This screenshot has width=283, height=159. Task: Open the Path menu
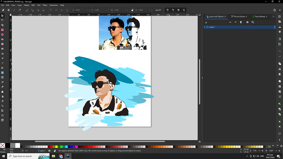point(33,5)
